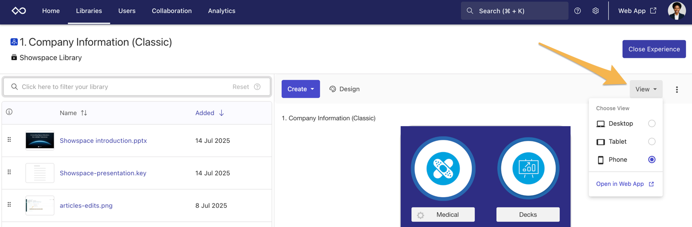Open the Showspace introduction.pptx file link
This screenshot has height=227, width=692.
click(103, 141)
